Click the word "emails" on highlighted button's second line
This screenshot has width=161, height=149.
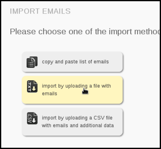50,93
